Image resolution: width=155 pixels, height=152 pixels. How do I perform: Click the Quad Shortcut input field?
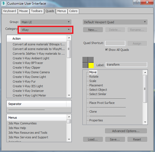click(x=115, y=43)
